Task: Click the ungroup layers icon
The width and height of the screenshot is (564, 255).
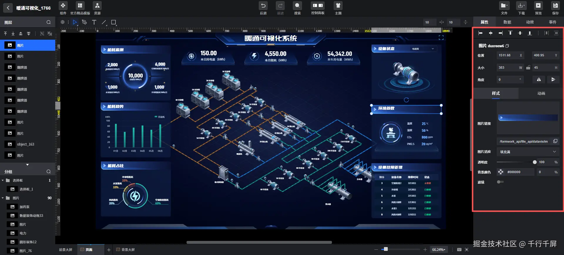Action: (x=50, y=34)
